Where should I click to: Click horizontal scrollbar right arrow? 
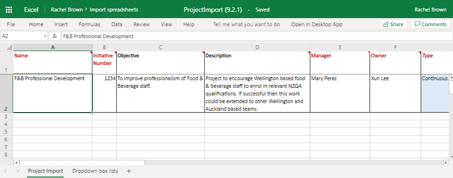tap(446, 163)
